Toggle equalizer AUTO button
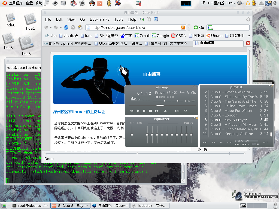The height and width of the screenshot is (209, 279). tap(140, 123)
